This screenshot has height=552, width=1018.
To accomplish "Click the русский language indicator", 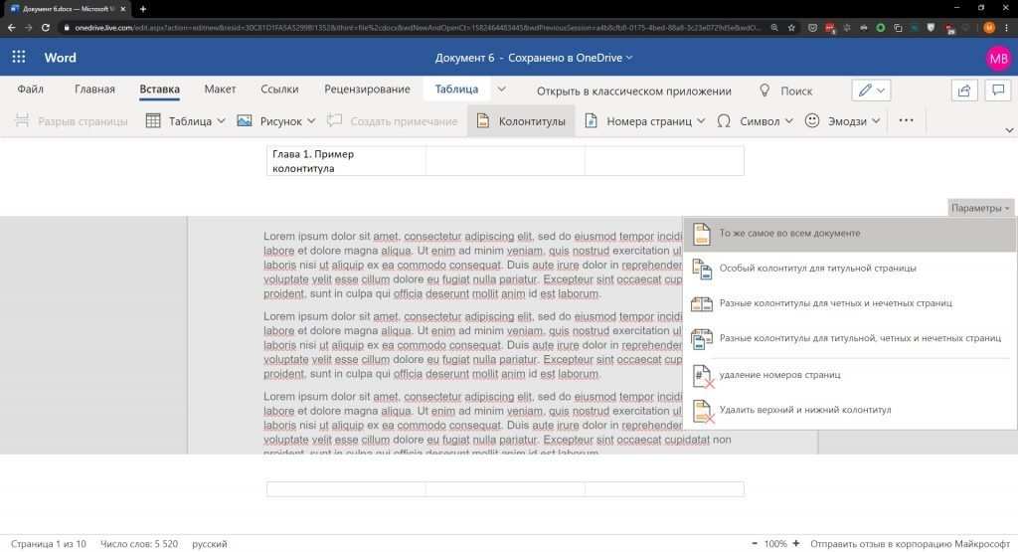I will 210,544.
